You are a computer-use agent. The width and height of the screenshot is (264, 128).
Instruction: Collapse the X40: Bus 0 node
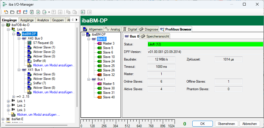pos(19,38)
